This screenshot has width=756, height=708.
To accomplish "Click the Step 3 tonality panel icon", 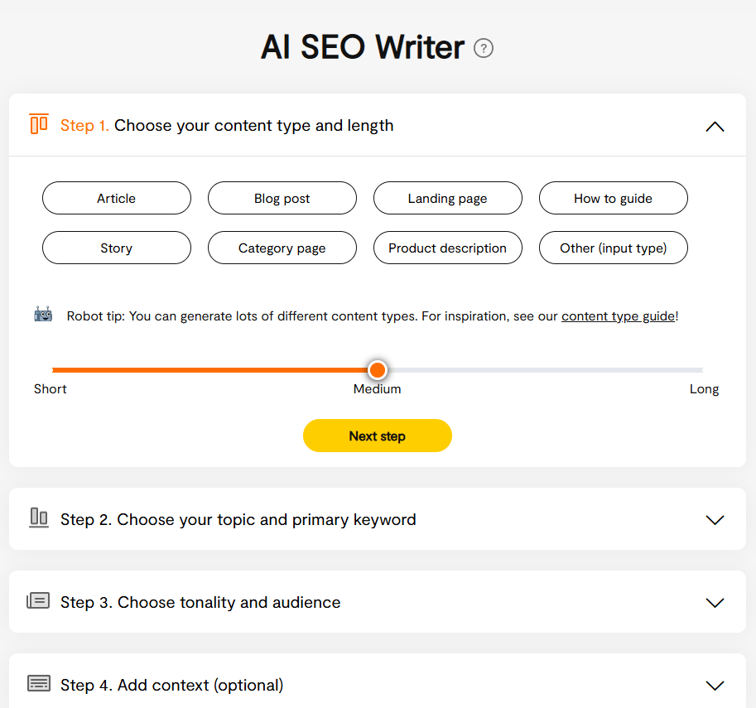I will coord(38,602).
